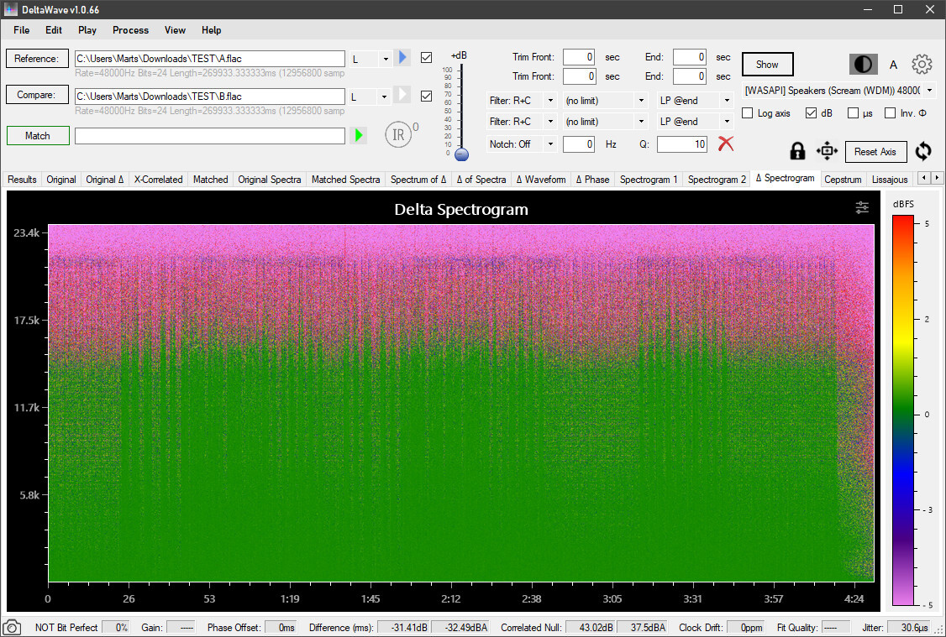This screenshot has width=946, height=637.
Task: Click the IR impulse response icon
Action: [399, 135]
